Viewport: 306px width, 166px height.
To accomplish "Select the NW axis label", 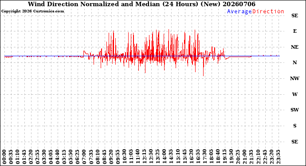I will (294, 78).
